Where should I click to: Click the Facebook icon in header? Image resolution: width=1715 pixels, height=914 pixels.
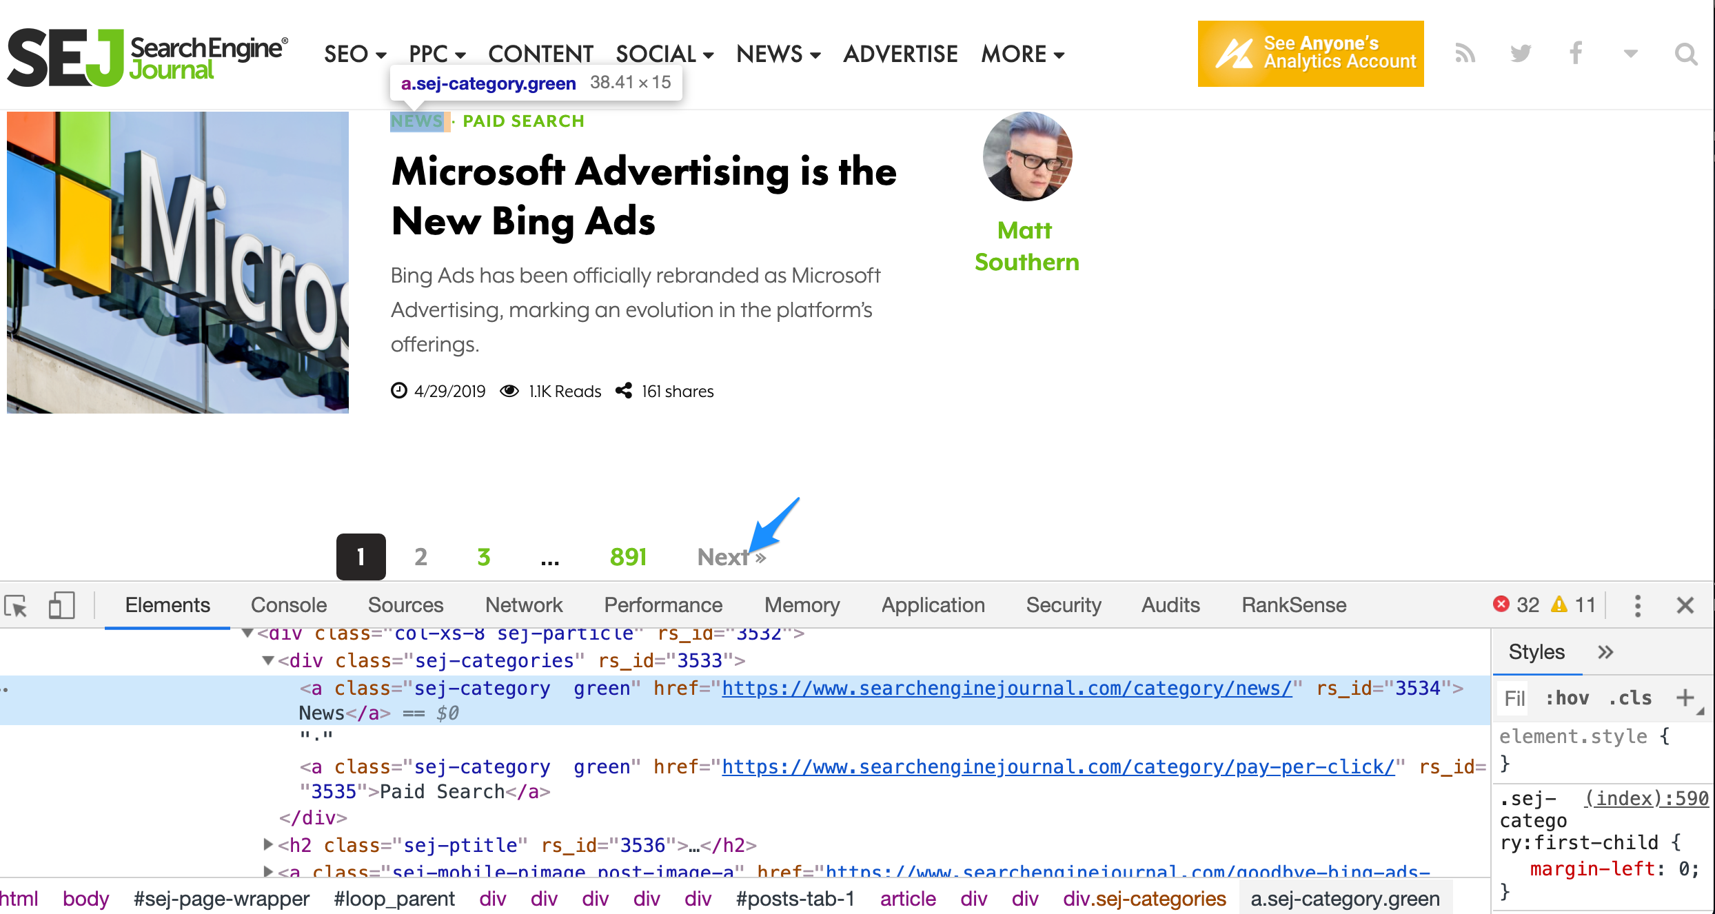coord(1576,54)
